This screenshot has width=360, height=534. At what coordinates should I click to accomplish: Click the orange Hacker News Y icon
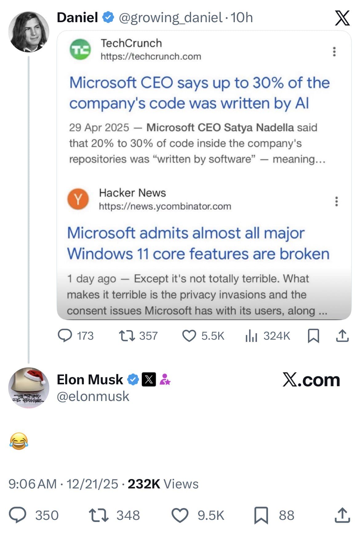(79, 199)
